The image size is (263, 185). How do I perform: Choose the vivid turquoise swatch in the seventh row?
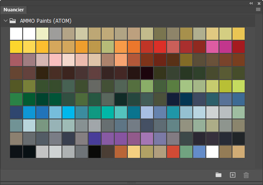click(108, 112)
